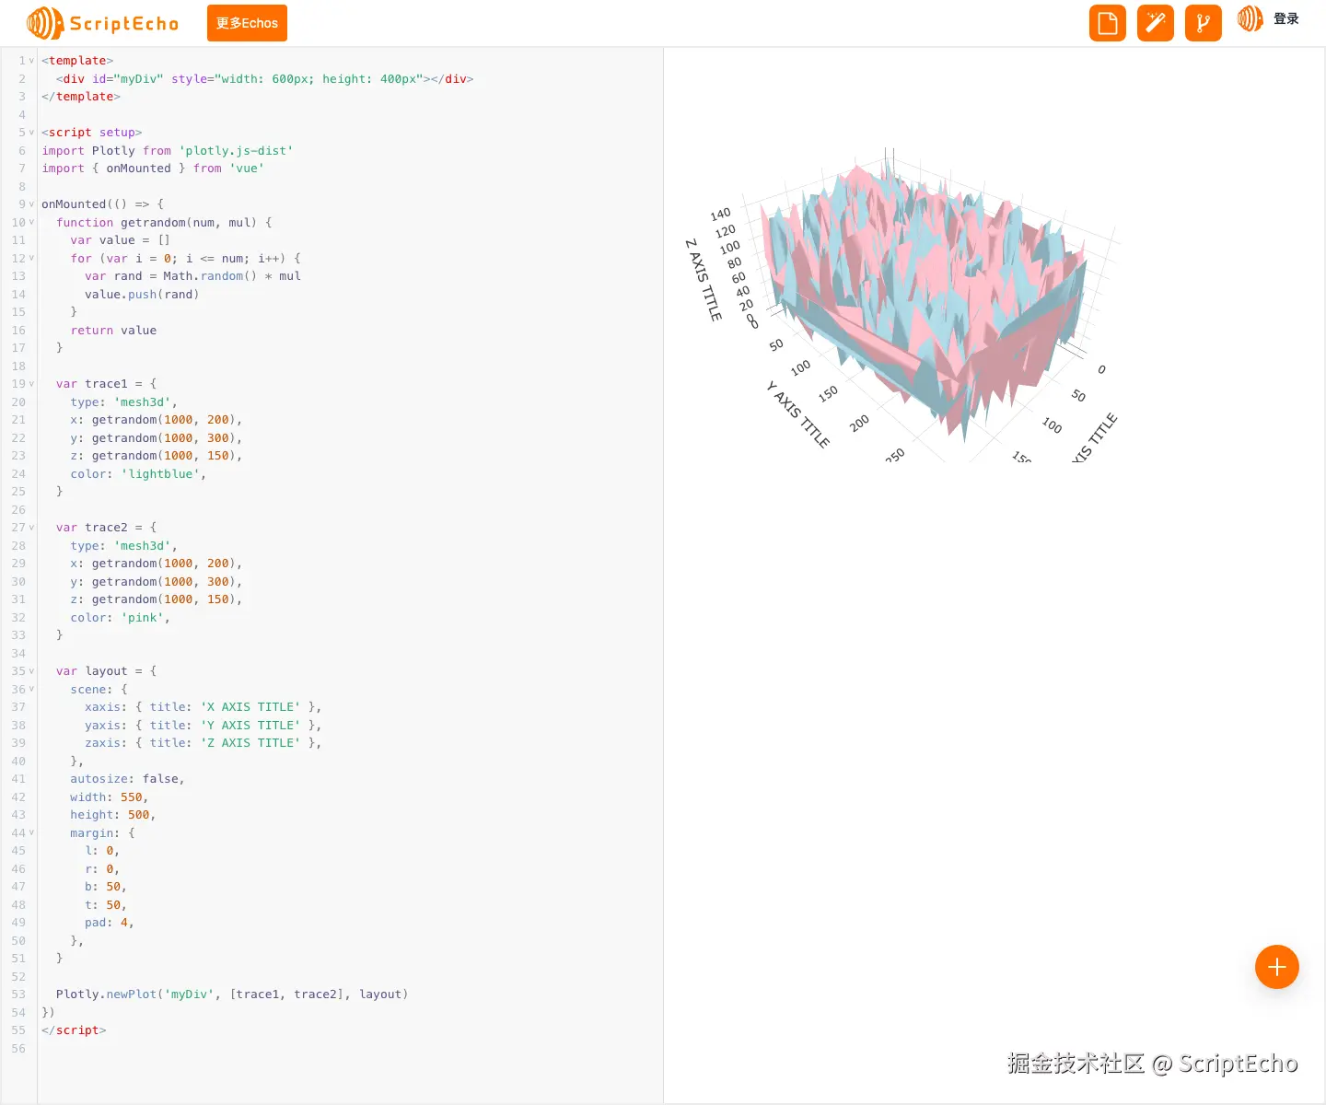Open the ScriptEcho home logo

pyautogui.click(x=102, y=23)
